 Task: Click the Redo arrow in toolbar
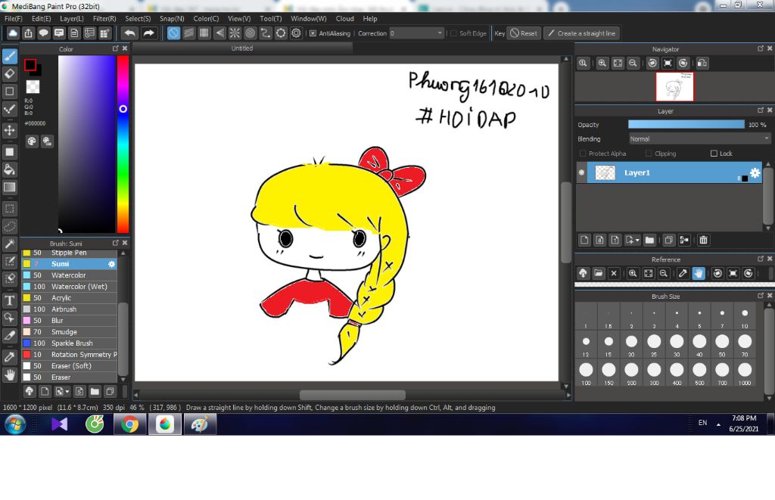(148, 33)
